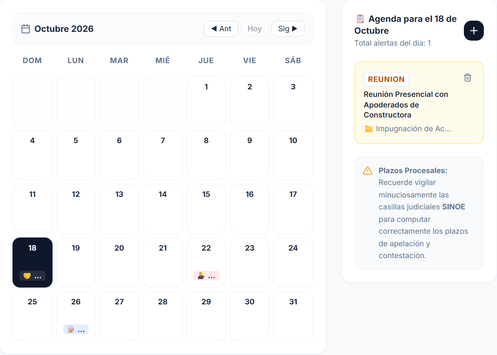Click the Plazos Procesales: heading
This screenshot has height=355, width=497.
coord(413,171)
